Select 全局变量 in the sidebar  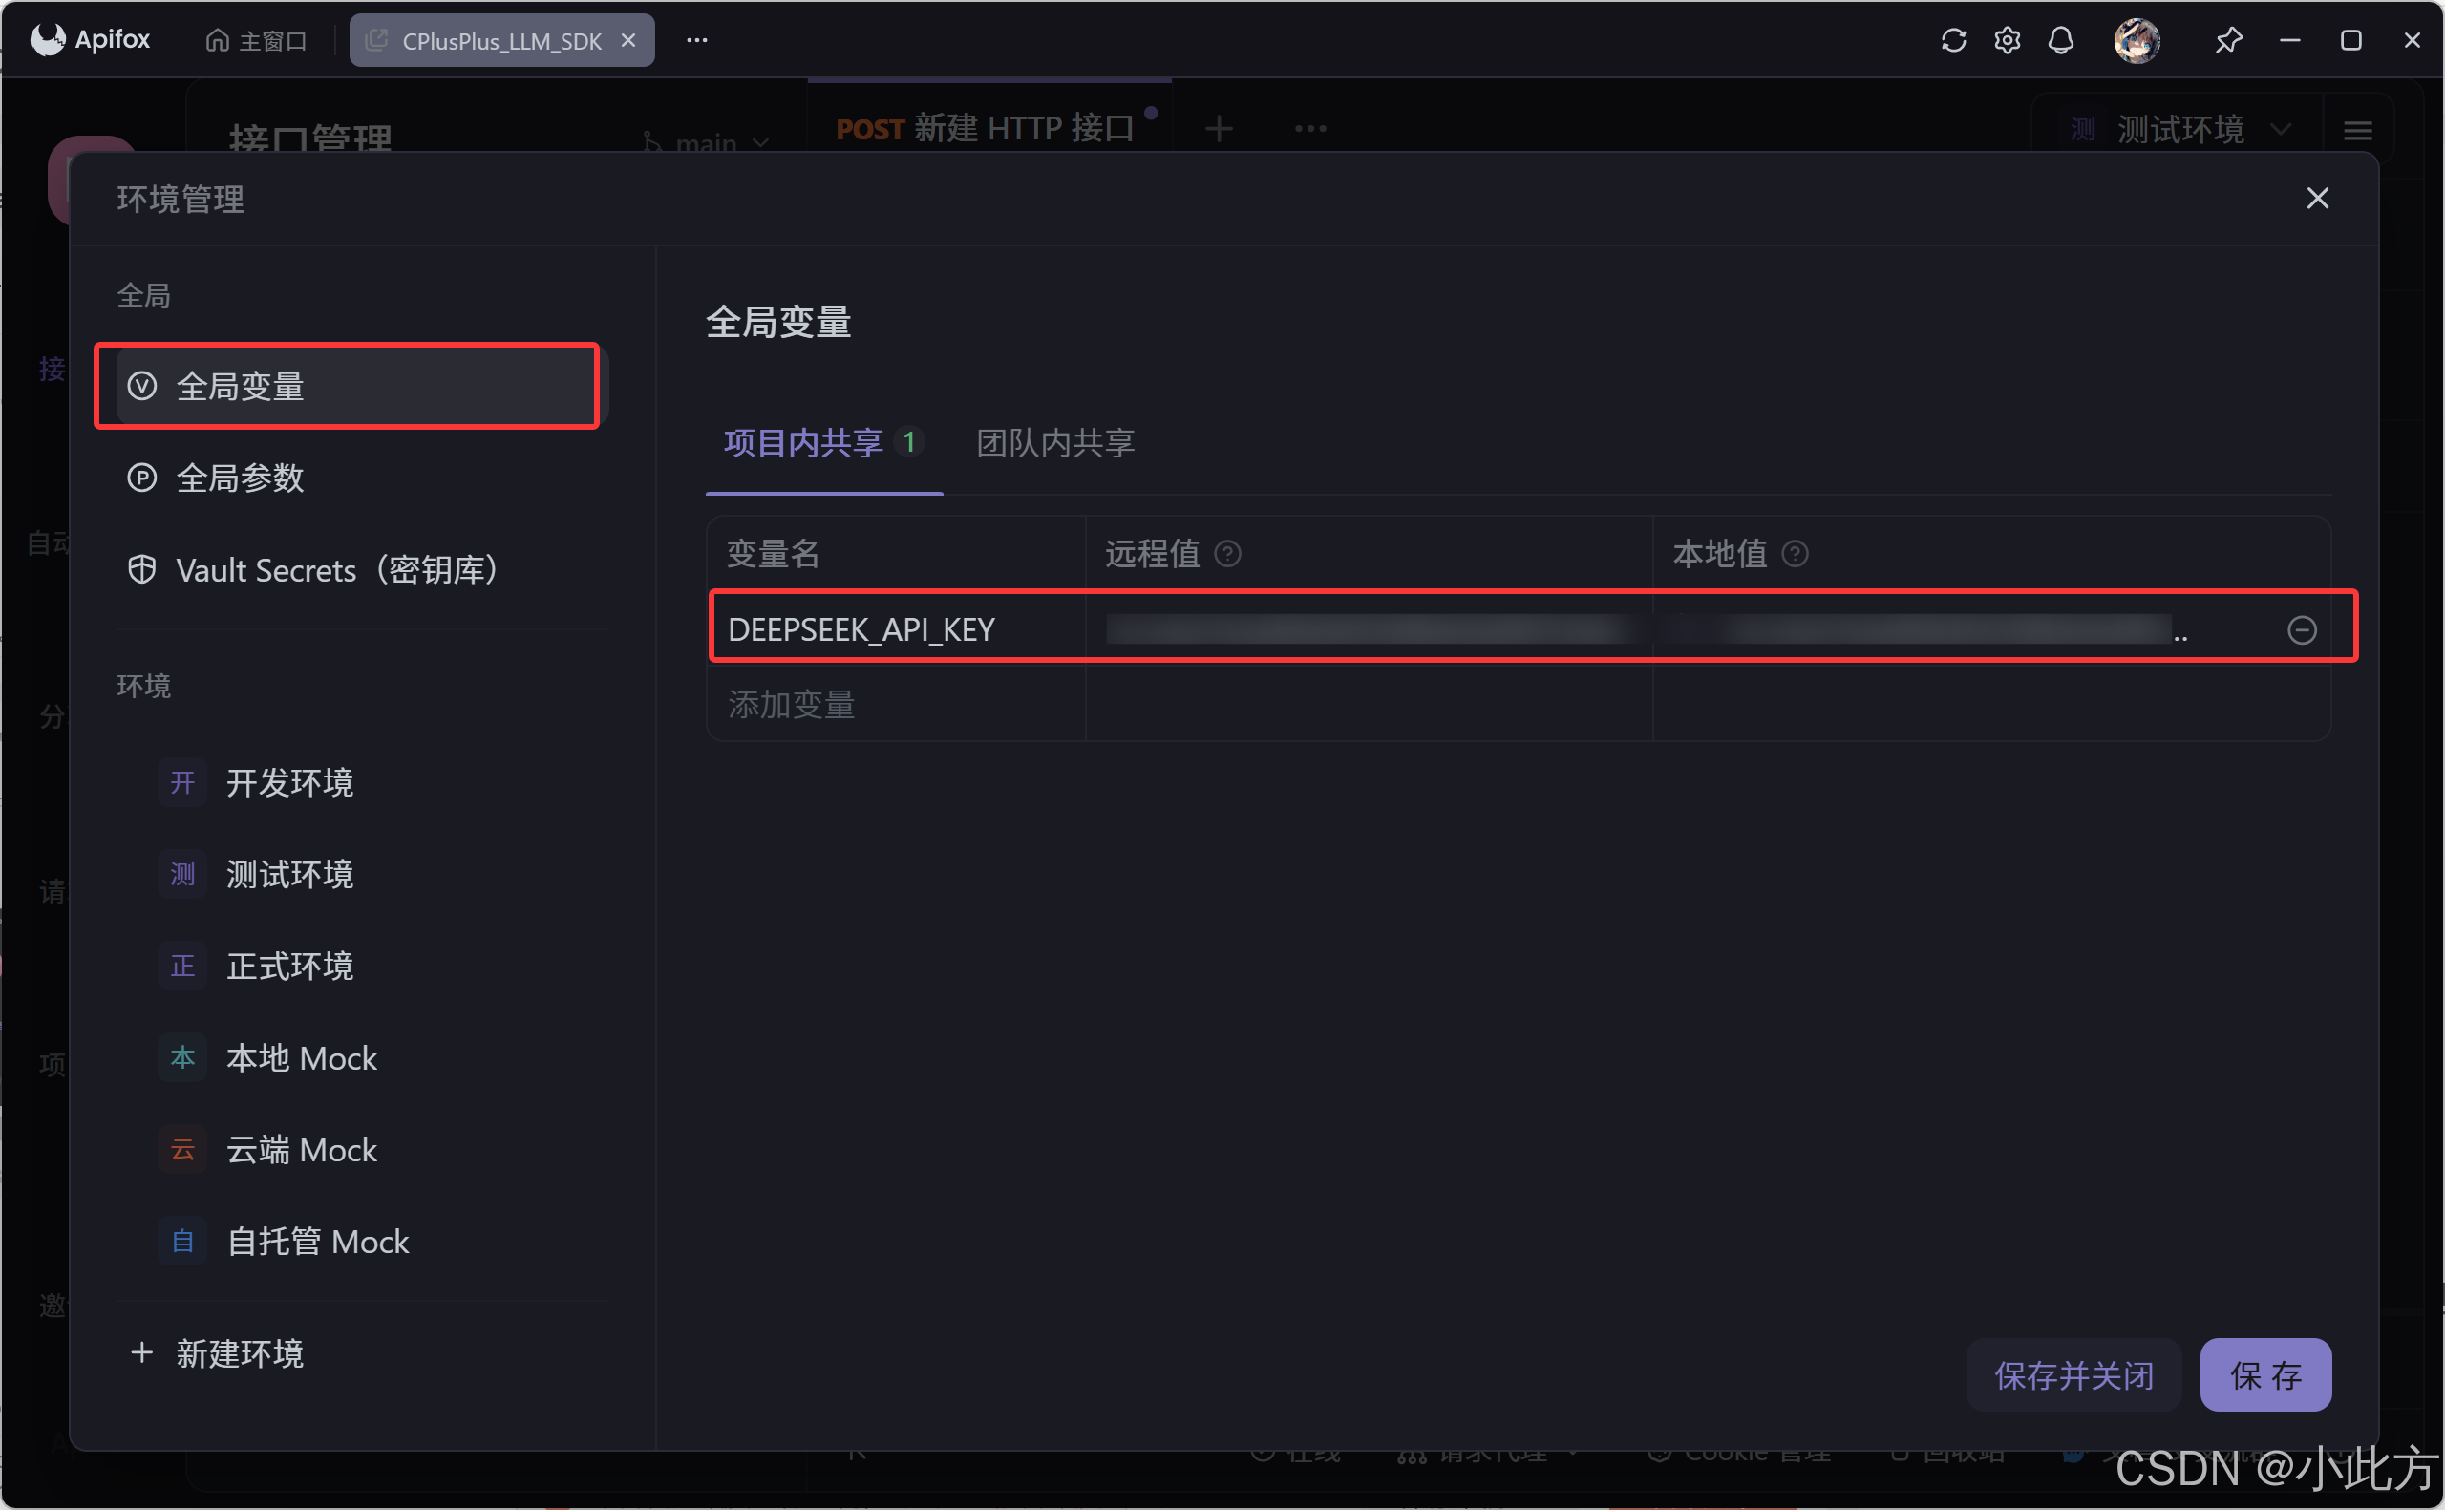362,386
